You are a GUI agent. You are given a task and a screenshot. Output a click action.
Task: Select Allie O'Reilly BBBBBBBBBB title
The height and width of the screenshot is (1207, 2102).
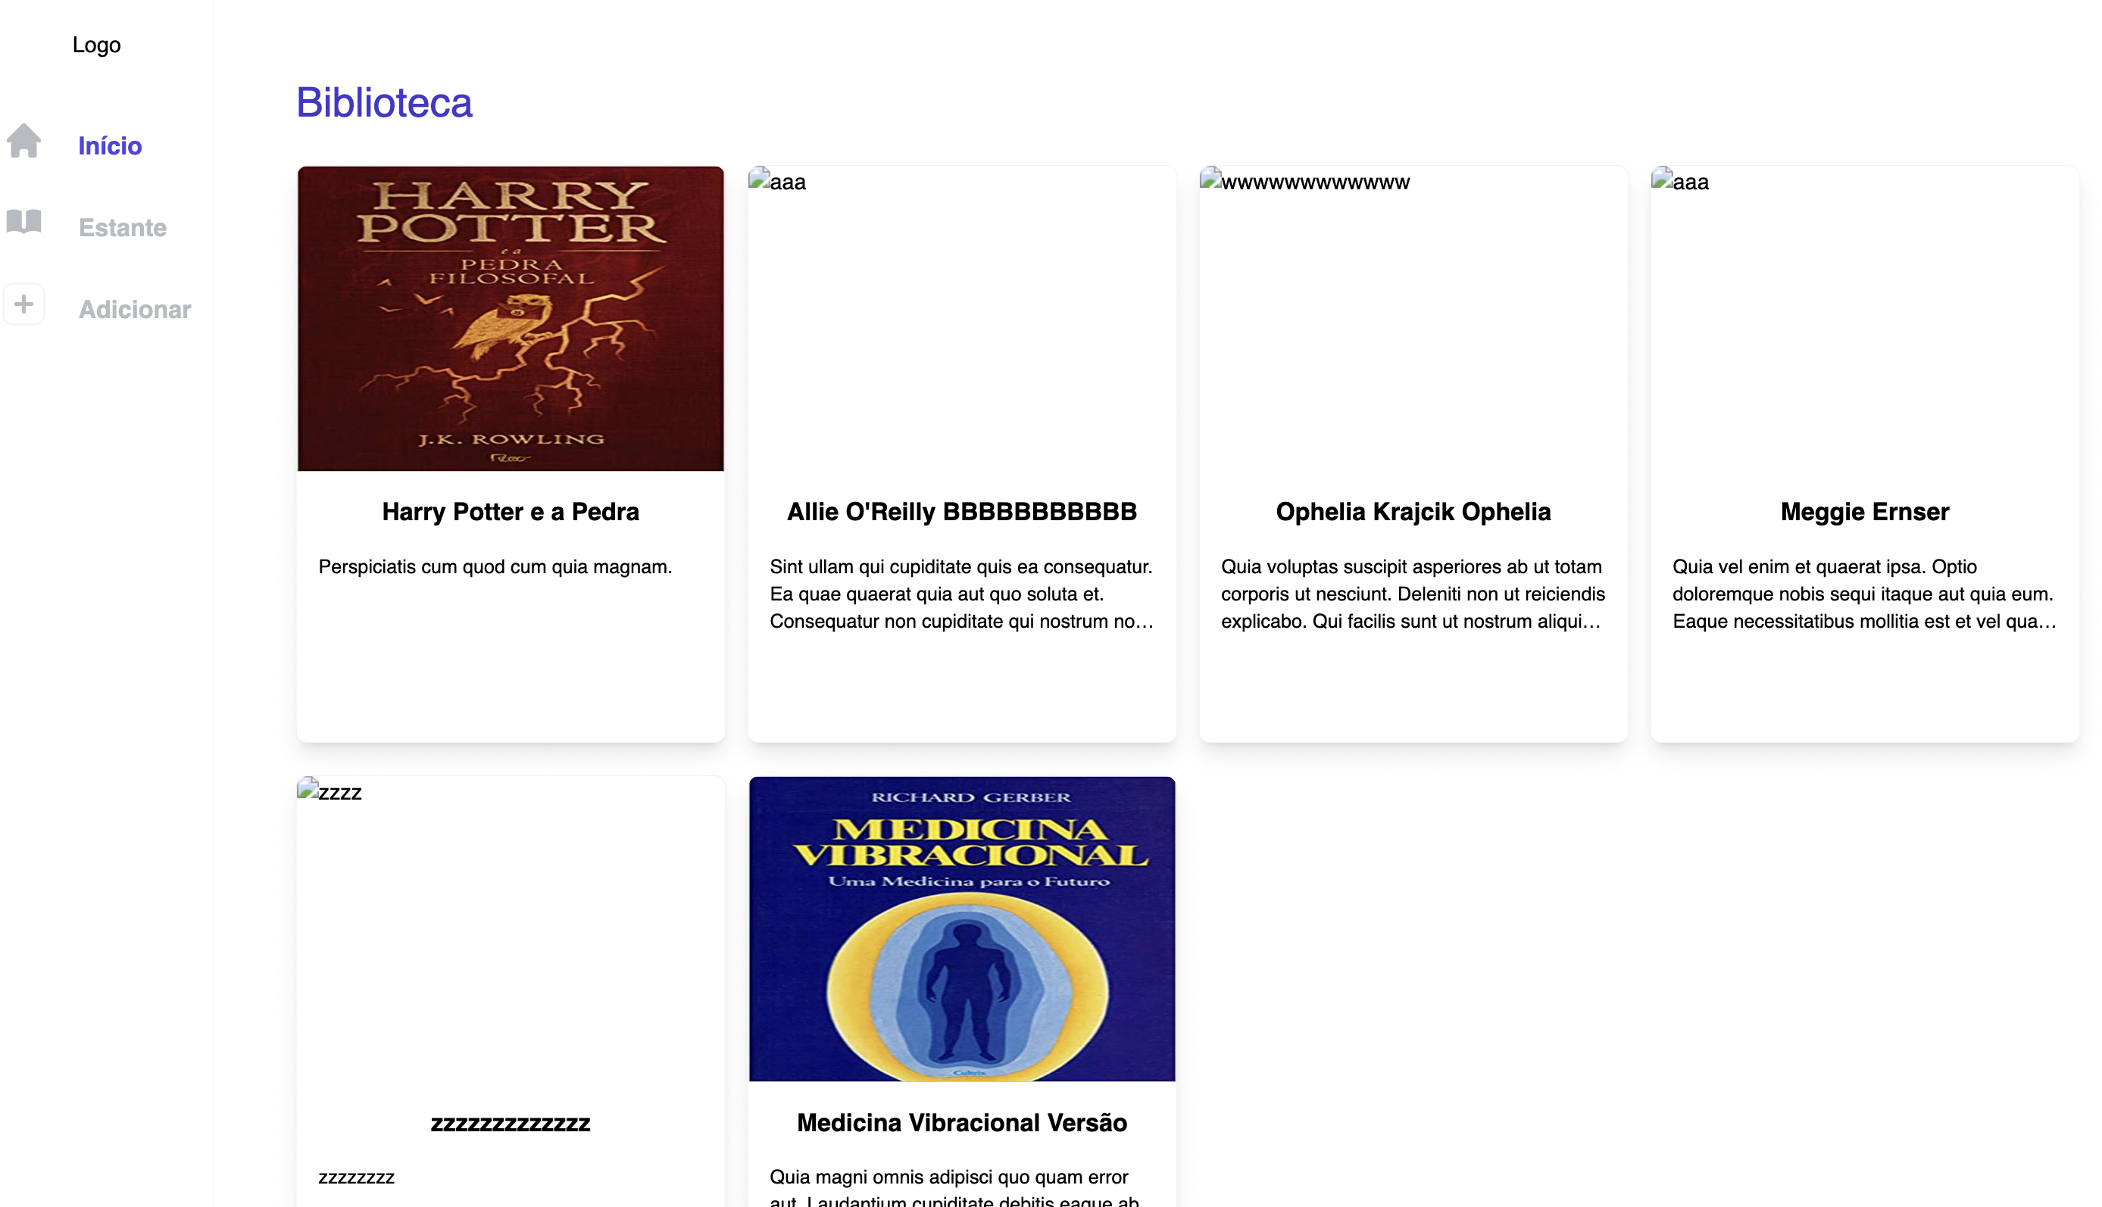[962, 511]
